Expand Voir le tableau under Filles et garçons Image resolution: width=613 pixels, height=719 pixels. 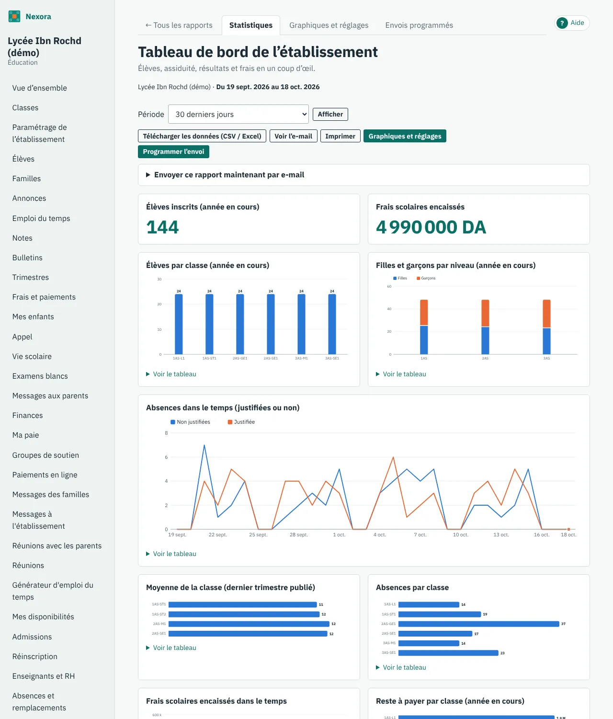[x=401, y=374]
